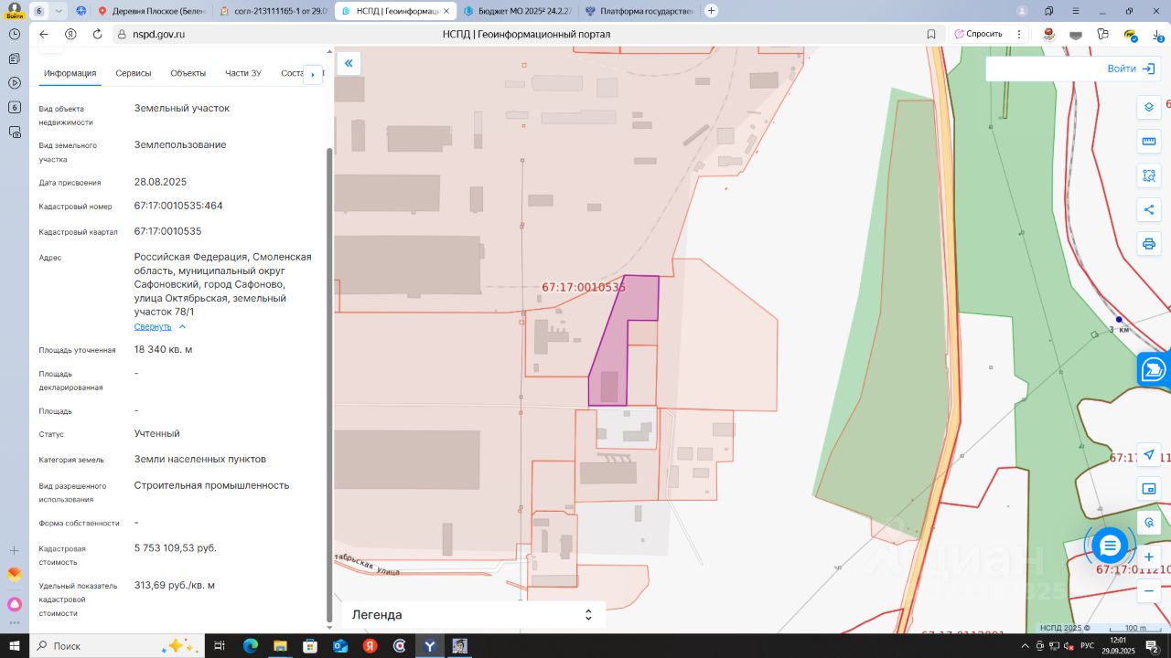1171x658 pixels.
Task: Switch to the согл-213111165-1 browser tab
Action: pyautogui.click(x=273, y=11)
